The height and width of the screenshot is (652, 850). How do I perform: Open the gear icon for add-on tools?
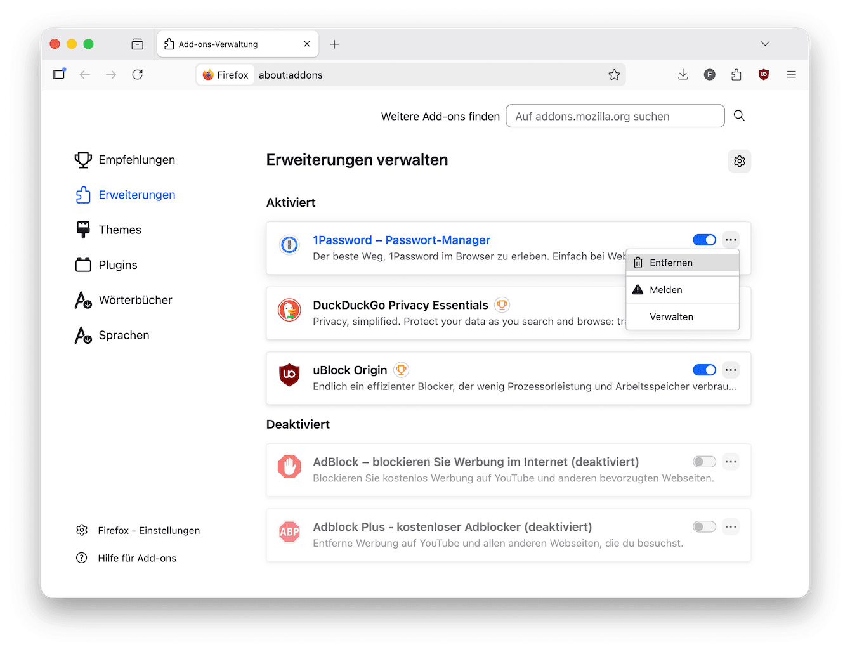739,161
